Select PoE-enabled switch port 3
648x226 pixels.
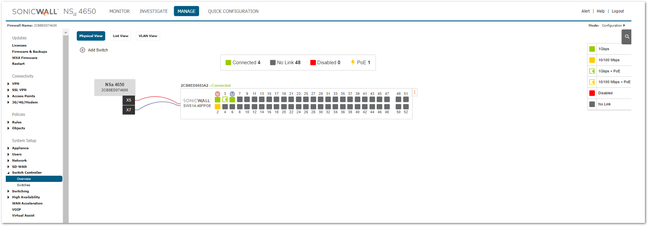coord(225,100)
